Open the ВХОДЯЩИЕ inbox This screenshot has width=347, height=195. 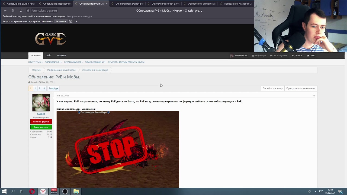[259, 56]
